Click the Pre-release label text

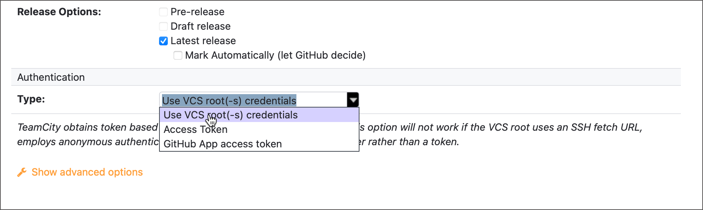tap(197, 12)
